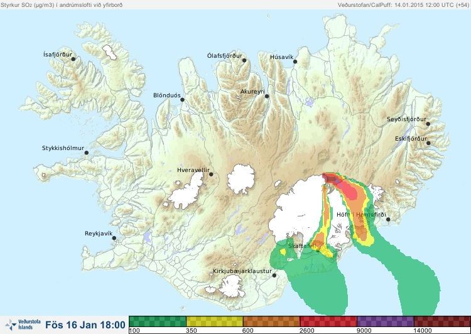Click the red 2600 legend swatch

point(328,321)
